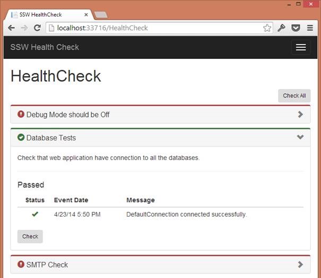The height and width of the screenshot is (278, 321).
Task: Click the red error icon beside Debug Mode
Action: [21, 114]
